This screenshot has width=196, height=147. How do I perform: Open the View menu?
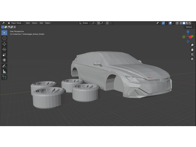(28, 23)
